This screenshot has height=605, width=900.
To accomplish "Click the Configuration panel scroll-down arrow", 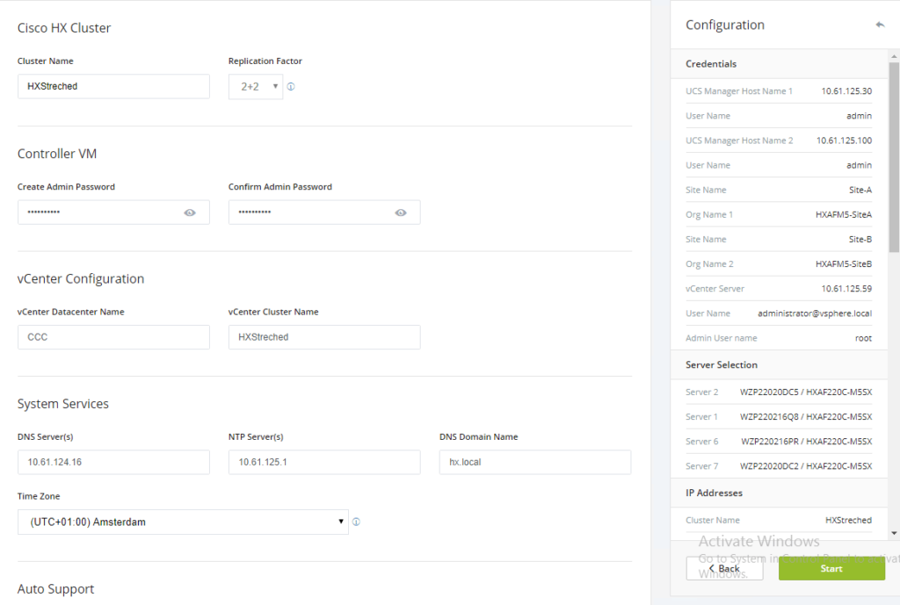I will coord(894,533).
